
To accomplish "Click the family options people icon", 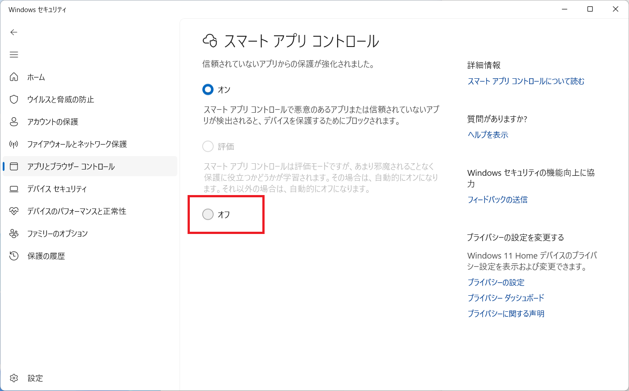I will [x=14, y=234].
